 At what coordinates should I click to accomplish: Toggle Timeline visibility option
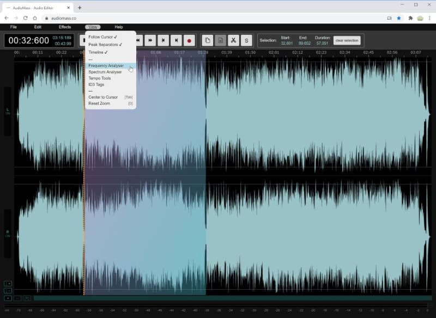[111, 52]
